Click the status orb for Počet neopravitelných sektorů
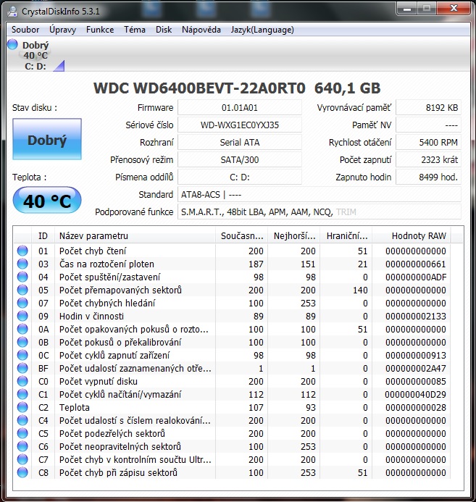This screenshot has height=502, width=476. (22, 446)
